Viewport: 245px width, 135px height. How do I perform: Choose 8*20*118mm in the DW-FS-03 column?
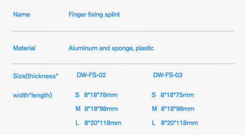click(179, 123)
